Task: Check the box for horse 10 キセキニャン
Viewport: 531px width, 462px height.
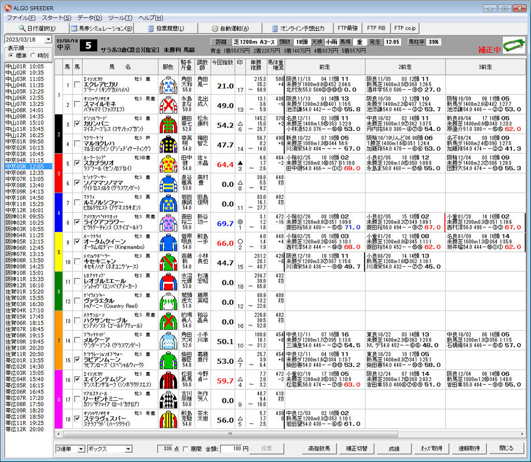Action: (x=77, y=261)
